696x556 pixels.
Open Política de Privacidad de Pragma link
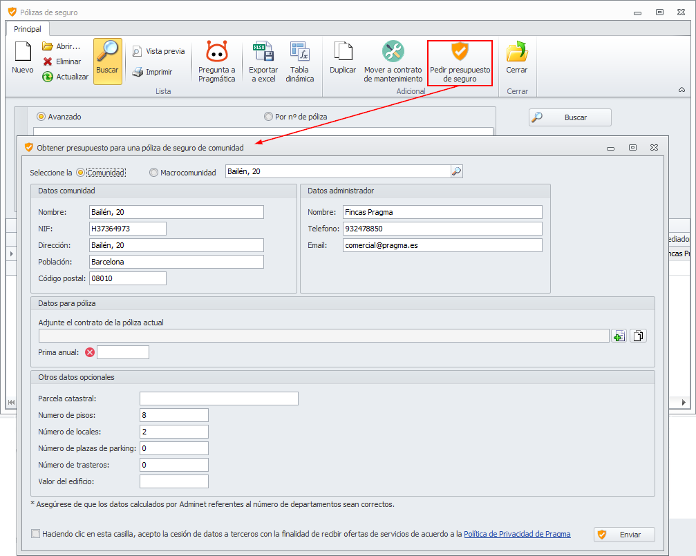[517, 534]
